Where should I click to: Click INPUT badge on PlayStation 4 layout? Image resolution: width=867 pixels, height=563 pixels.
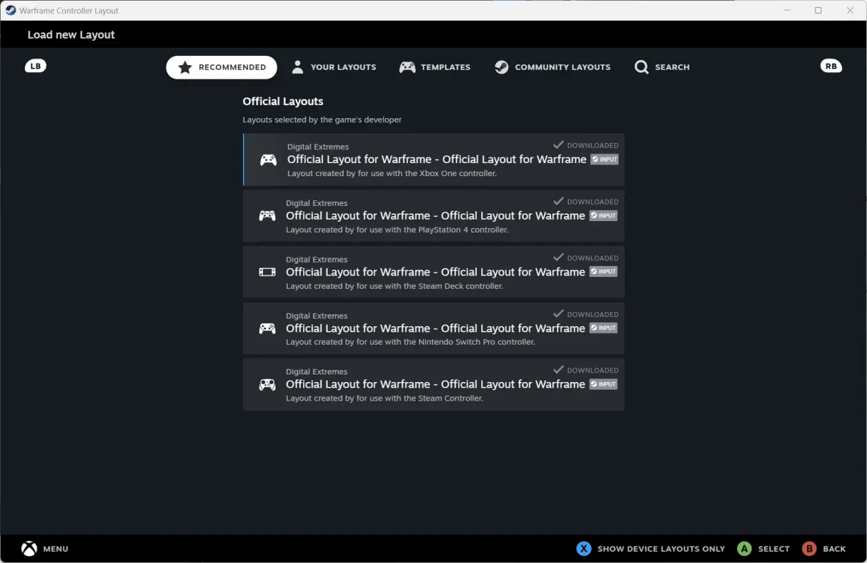coord(603,216)
